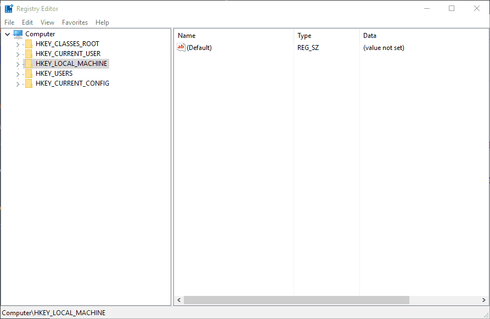
Task: Collapse the Computer root node
Action: (8, 34)
